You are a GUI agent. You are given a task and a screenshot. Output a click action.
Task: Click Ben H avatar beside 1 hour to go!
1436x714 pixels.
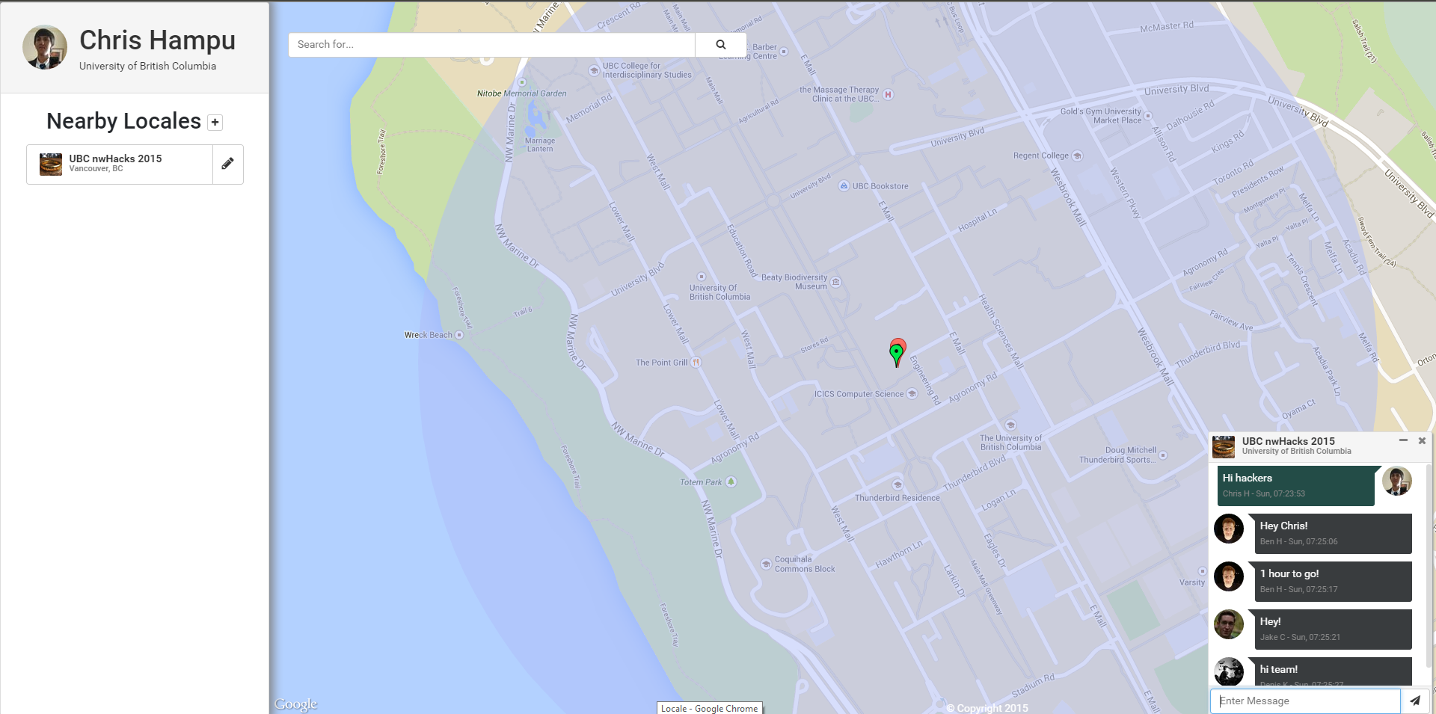point(1229,576)
